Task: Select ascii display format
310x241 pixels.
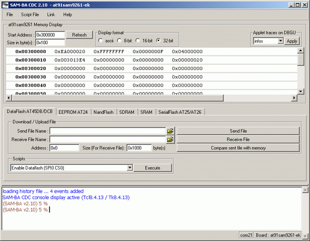Action: coord(100,41)
